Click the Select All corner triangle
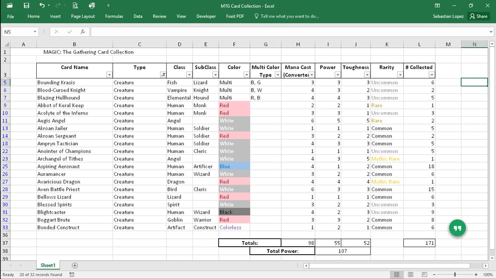 [x=6, y=44]
